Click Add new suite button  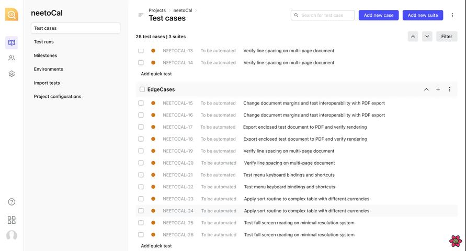[x=423, y=15]
